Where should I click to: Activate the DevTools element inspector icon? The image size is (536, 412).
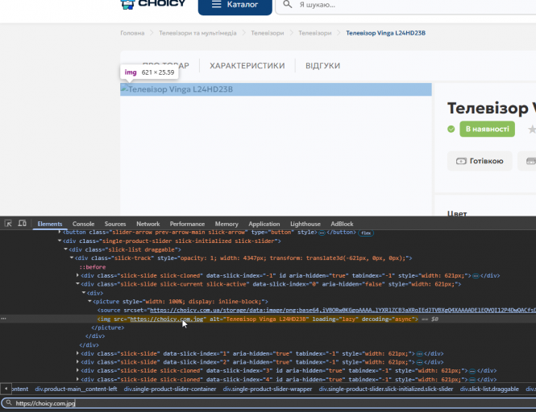pyautogui.click(x=8, y=224)
